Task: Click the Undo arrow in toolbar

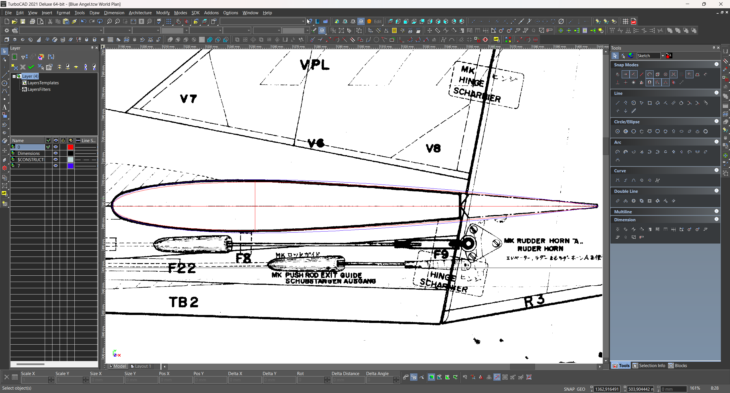Action: [x=83, y=21]
